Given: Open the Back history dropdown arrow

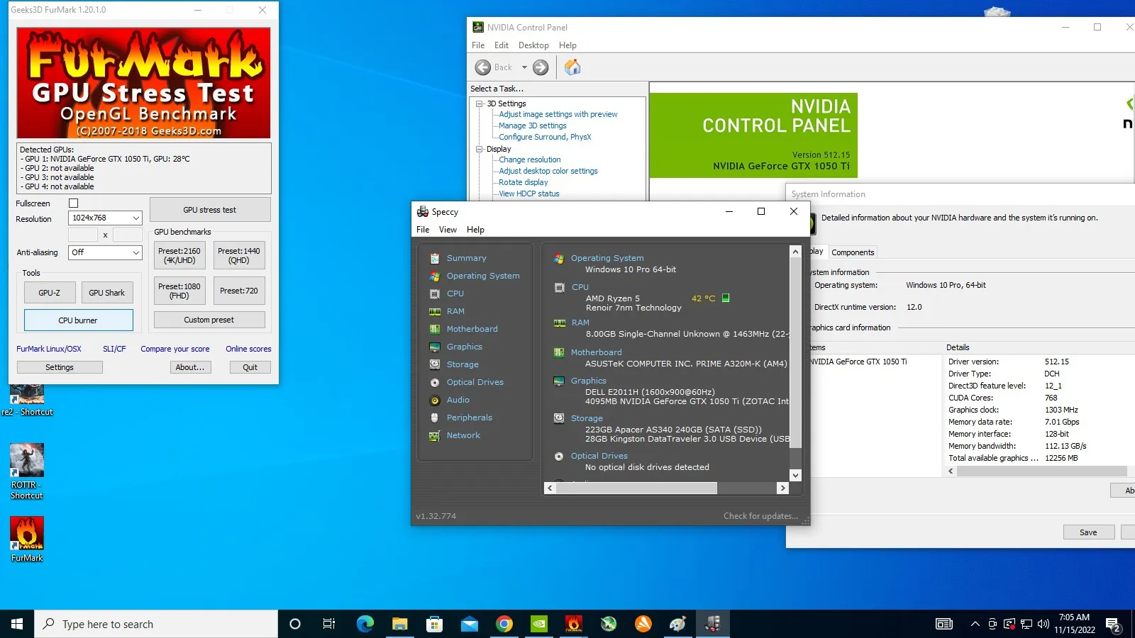Looking at the screenshot, I should click(x=524, y=67).
